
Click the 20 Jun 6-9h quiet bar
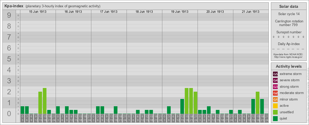pos(209,110)
